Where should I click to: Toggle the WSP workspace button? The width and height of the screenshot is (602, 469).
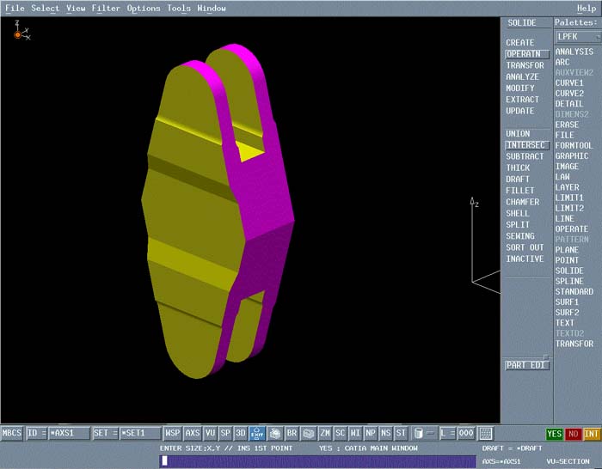point(173,433)
